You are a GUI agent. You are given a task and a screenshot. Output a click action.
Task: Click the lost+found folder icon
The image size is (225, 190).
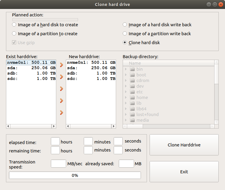tap(132, 114)
